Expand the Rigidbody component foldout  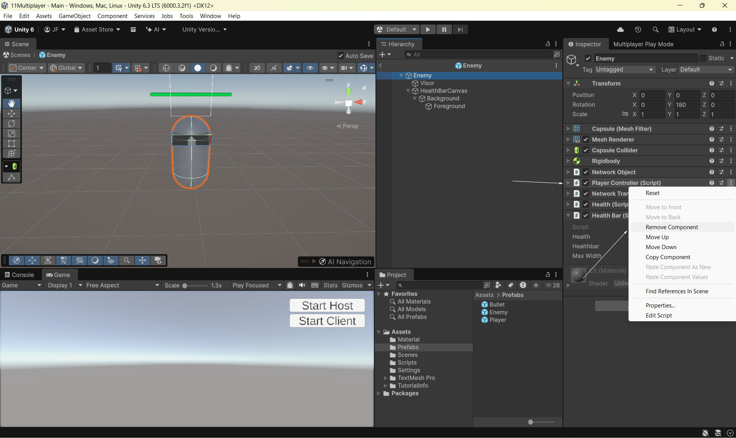(568, 161)
